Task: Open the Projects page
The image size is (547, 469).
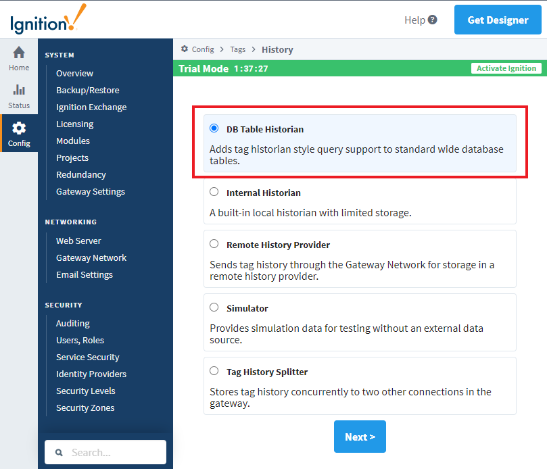Action: pos(72,158)
